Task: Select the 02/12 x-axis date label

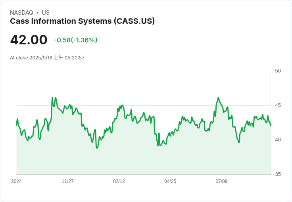Action: click(119, 181)
